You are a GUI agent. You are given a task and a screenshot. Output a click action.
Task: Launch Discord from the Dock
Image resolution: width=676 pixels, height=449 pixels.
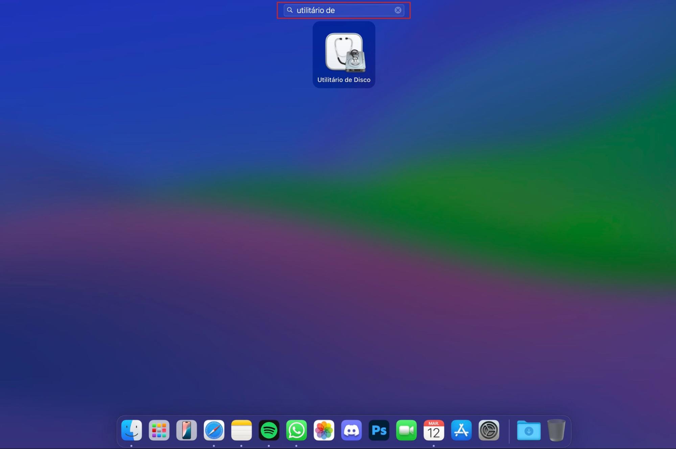351,430
